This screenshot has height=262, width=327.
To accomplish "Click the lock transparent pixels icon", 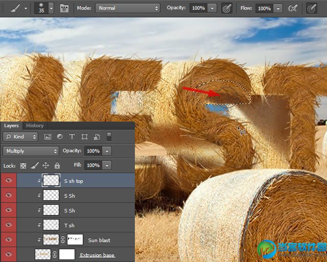I will click(23, 165).
